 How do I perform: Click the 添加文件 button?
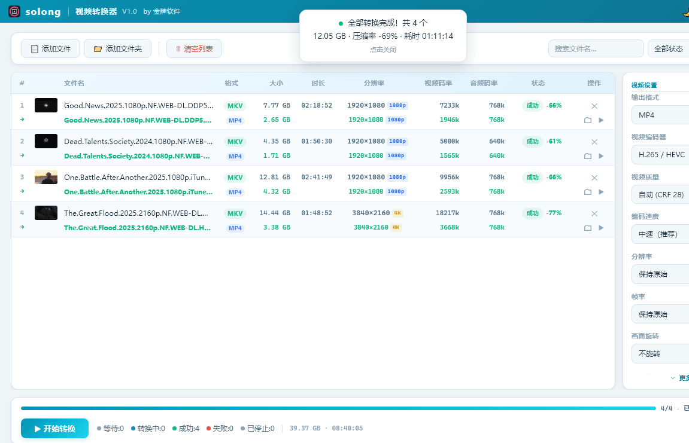tap(51, 49)
